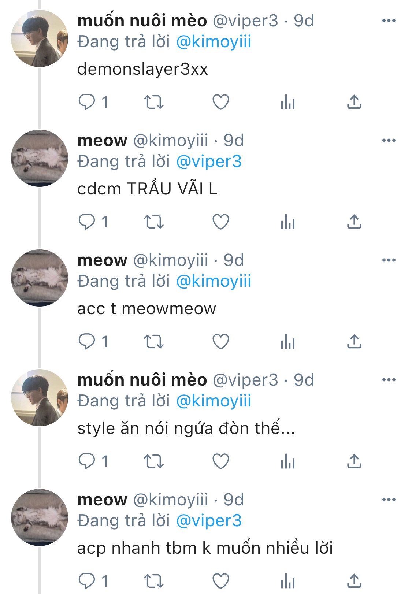Open "meow" display name on "cdcm" tweet

[x=102, y=141]
